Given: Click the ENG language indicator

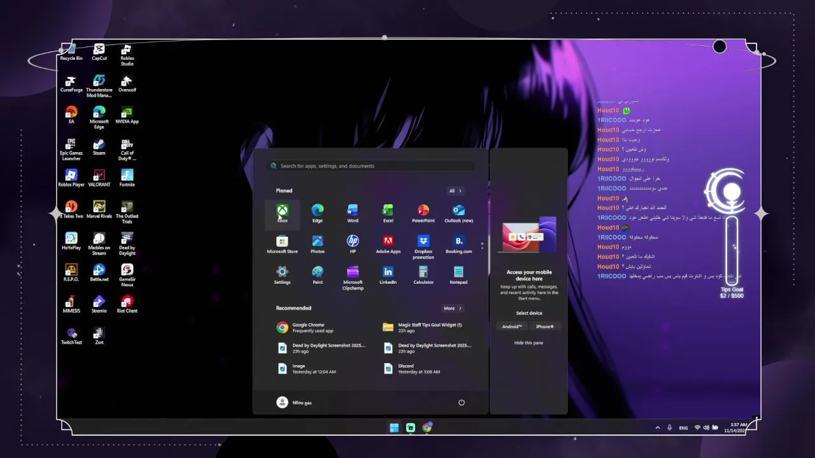Looking at the screenshot, I should (x=683, y=428).
